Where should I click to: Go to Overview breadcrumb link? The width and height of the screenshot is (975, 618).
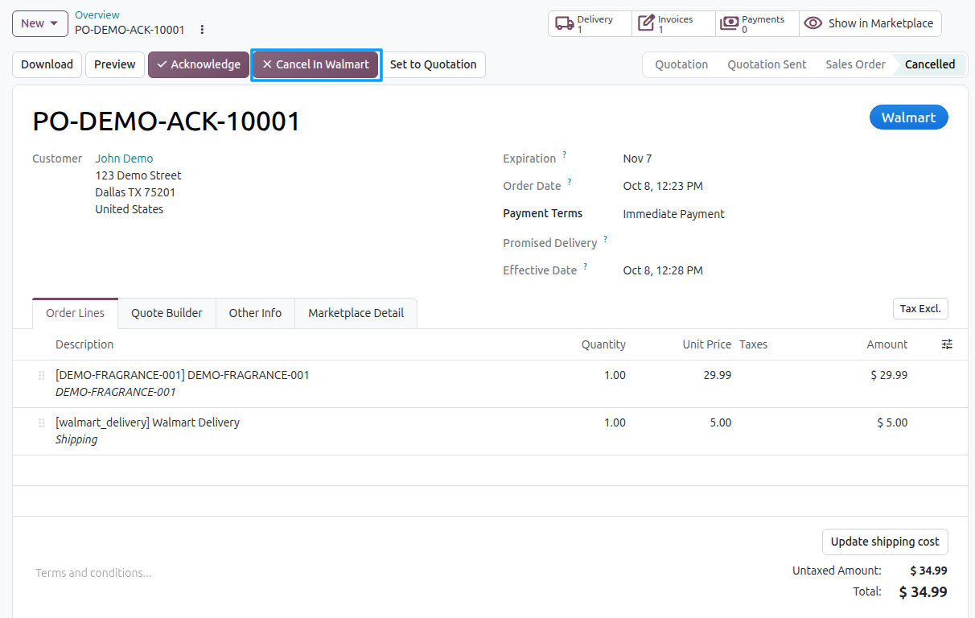click(x=97, y=14)
